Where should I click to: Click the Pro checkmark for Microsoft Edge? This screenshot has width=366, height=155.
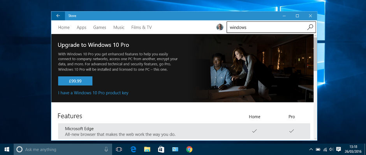(x=291, y=131)
